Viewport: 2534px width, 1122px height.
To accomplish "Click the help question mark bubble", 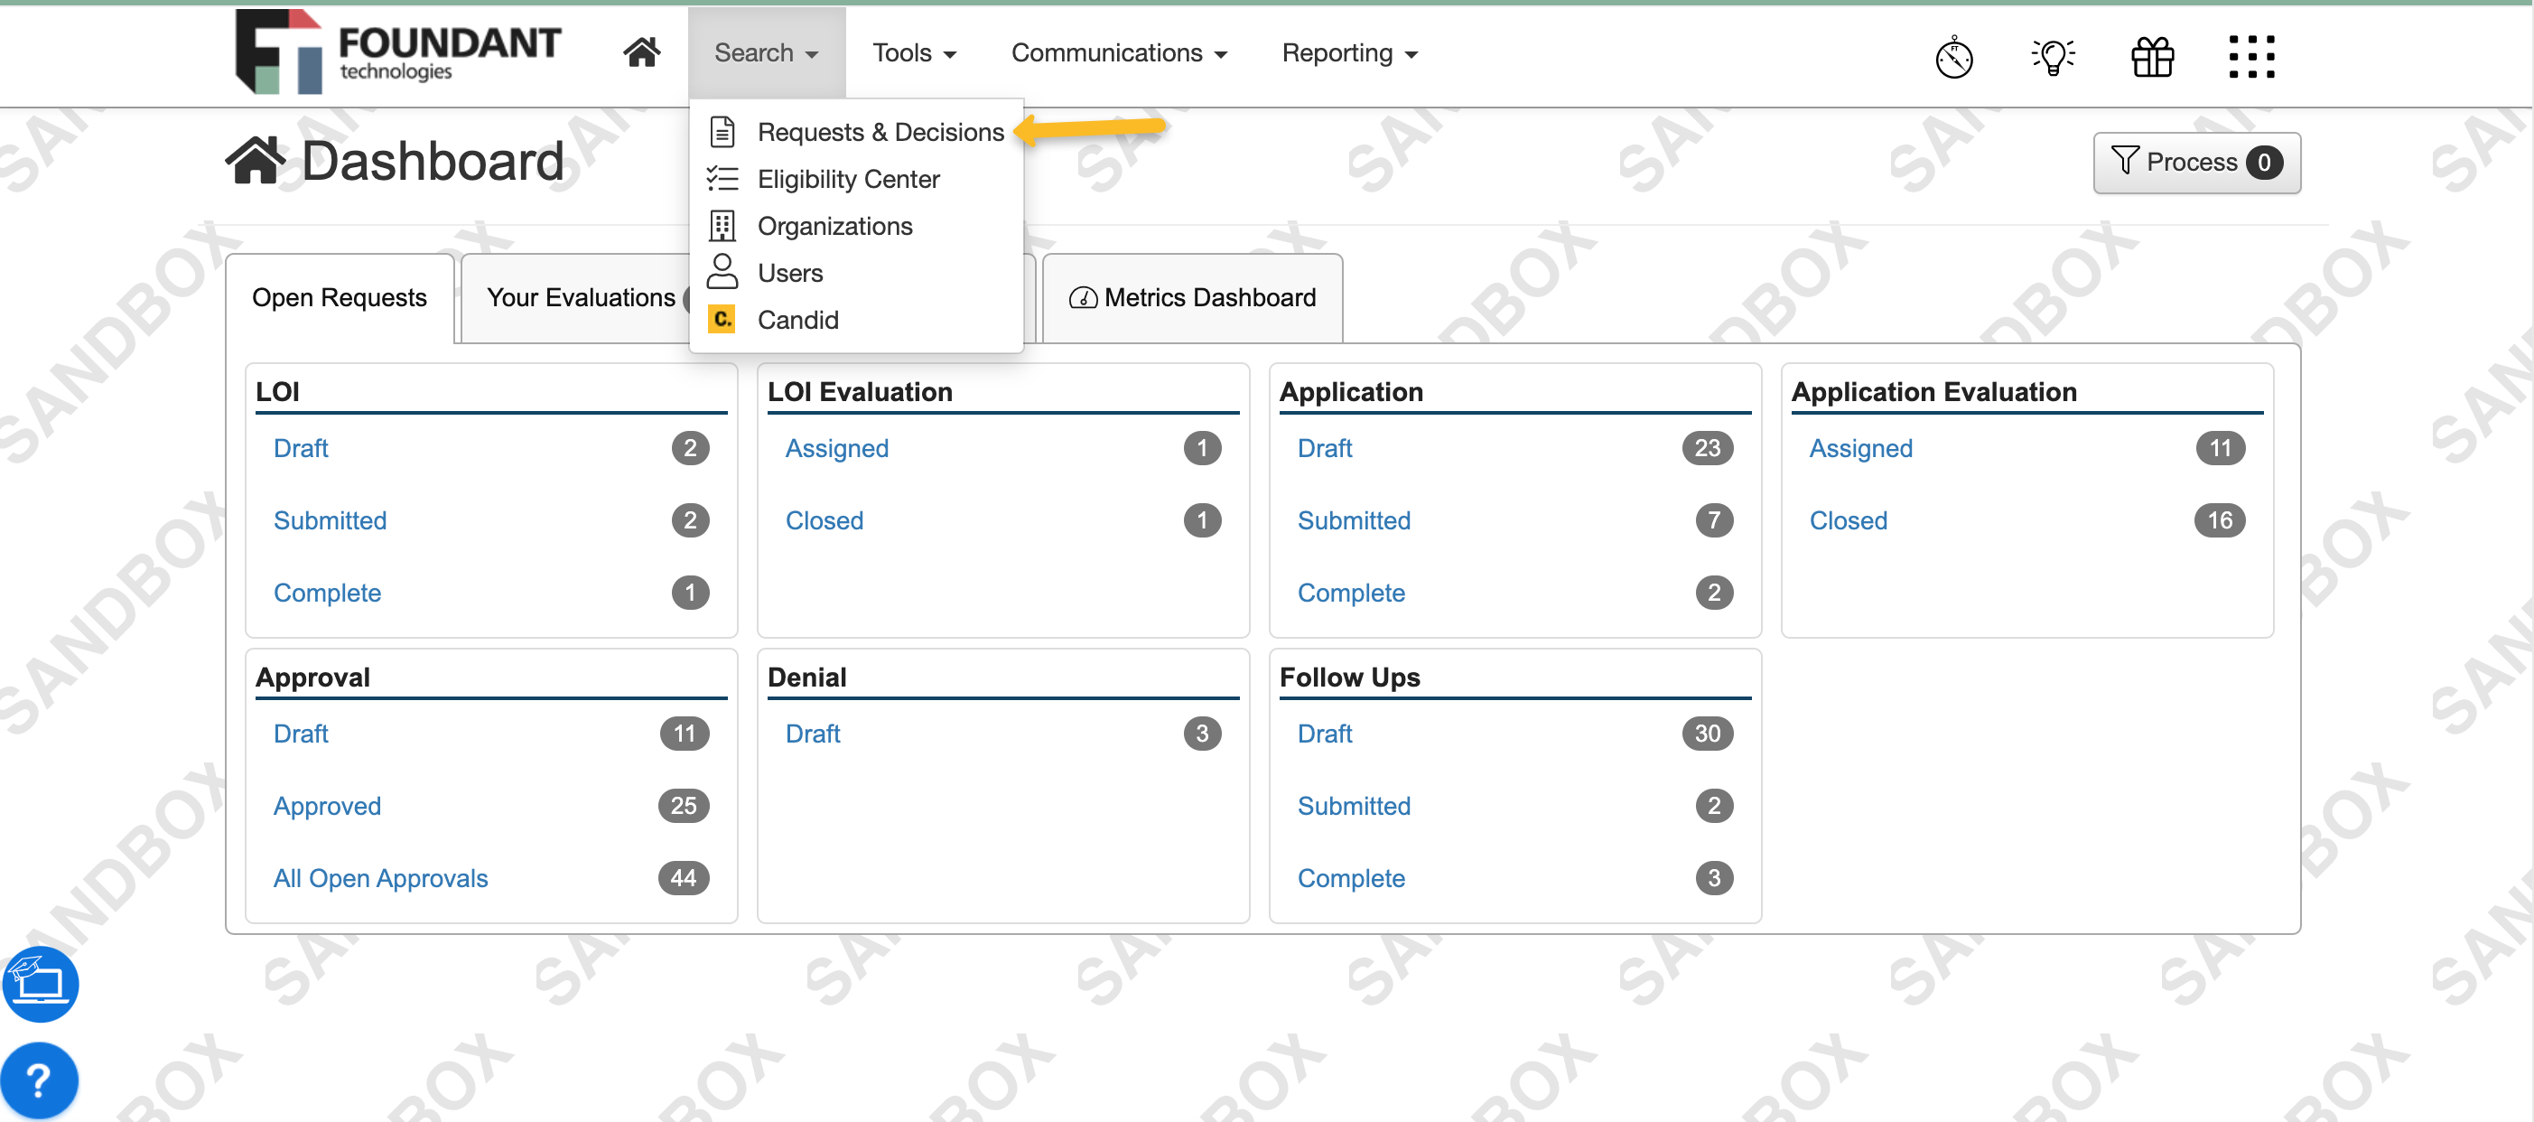I will [41, 1079].
